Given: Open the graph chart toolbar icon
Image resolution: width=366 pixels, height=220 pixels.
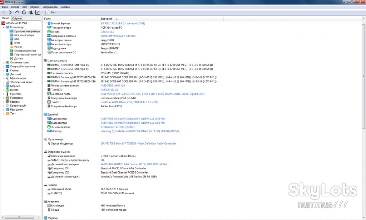Looking at the screenshot, I should (x=37, y=13).
